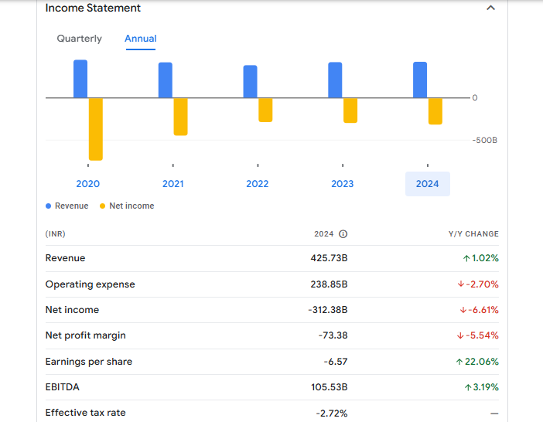543x422 pixels.
Task: Select year 2020 on chart axis
Action: point(87,184)
